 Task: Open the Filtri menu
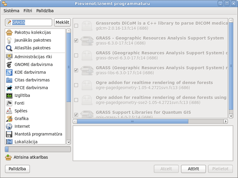pyautogui.click(x=28, y=11)
